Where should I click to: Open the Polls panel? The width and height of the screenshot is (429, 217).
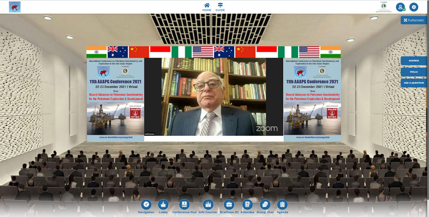coord(414,72)
